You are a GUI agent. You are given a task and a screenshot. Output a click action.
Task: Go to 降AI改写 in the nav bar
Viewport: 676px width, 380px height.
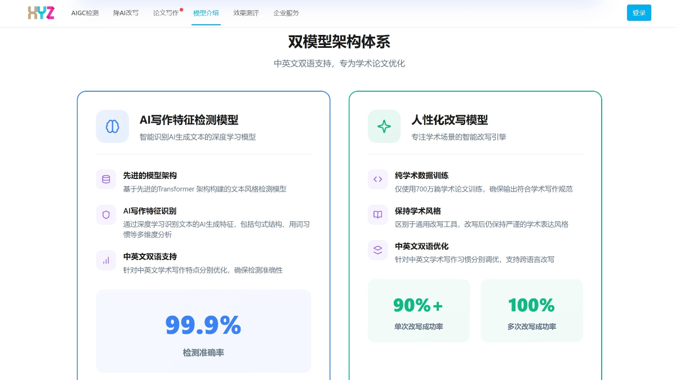(126, 13)
